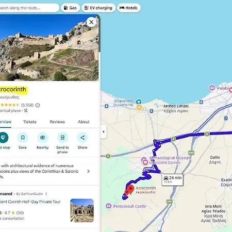Click the Penteskoufi Castle camera pin

108,206
